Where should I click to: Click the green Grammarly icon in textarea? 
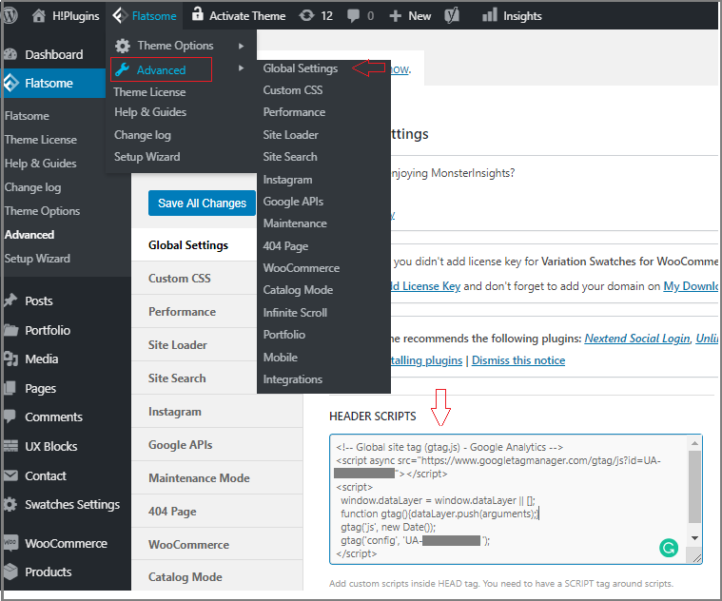click(669, 548)
